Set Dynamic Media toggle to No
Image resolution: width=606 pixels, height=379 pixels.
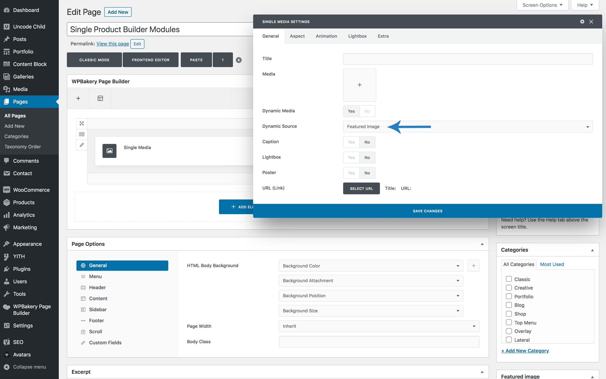[367, 111]
